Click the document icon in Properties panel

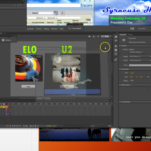coord(124,40)
